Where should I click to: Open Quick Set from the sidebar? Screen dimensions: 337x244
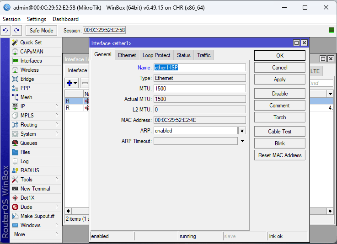31,42
